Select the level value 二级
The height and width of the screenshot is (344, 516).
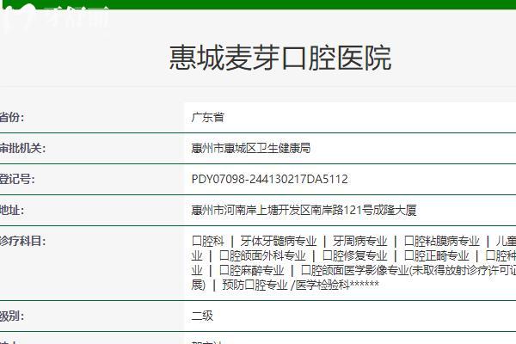point(202,316)
